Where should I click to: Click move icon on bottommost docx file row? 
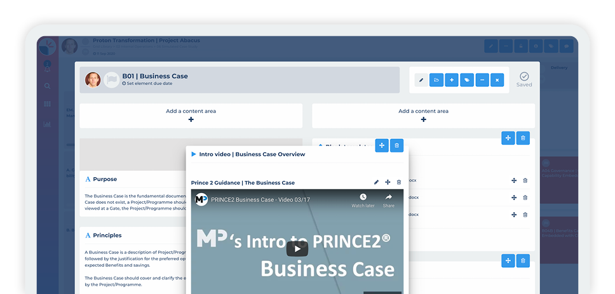coord(514,215)
